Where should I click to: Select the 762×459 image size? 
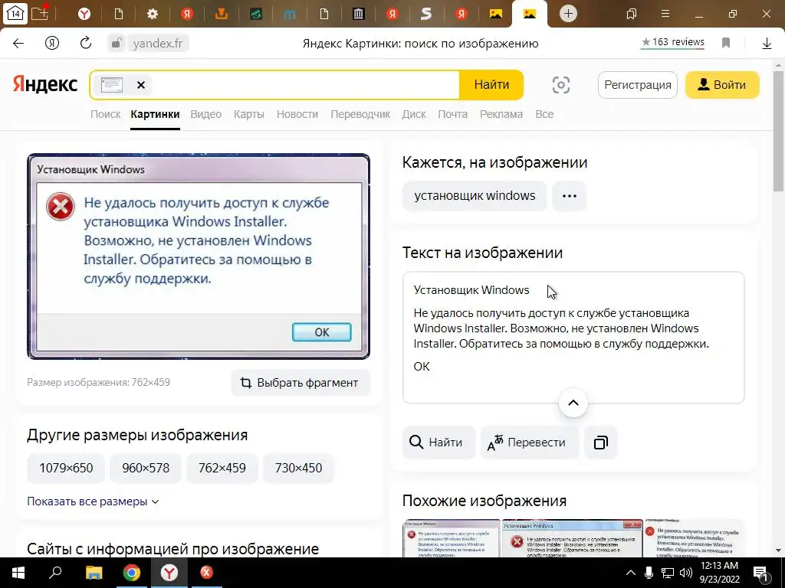[x=222, y=468]
